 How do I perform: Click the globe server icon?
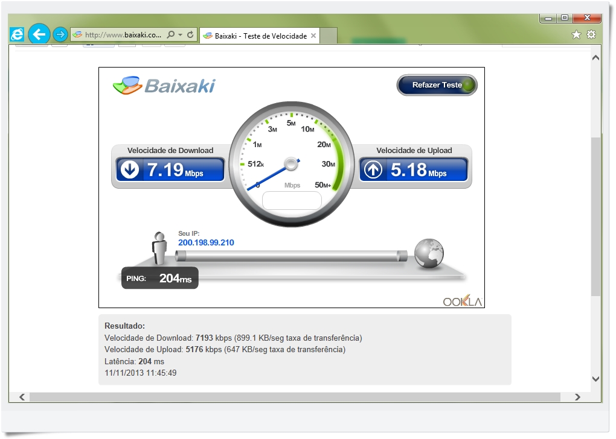pyautogui.click(x=429, y=253)
